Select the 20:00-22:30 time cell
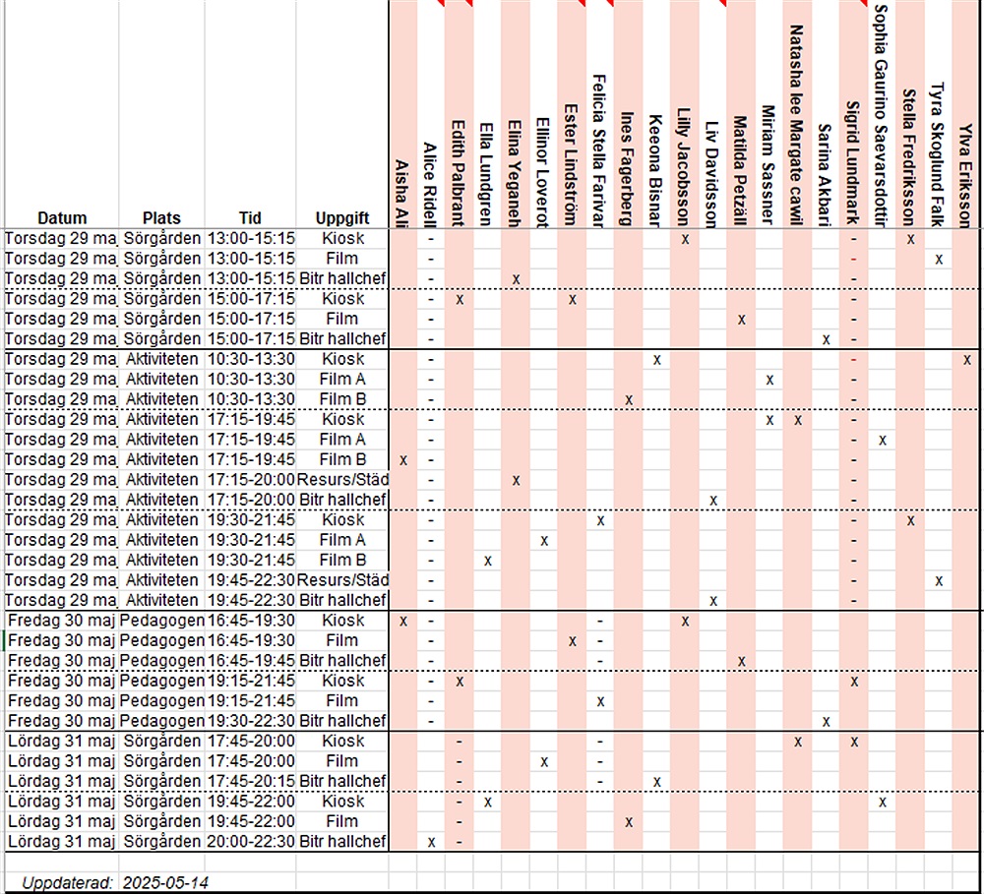 coord(250,841)
